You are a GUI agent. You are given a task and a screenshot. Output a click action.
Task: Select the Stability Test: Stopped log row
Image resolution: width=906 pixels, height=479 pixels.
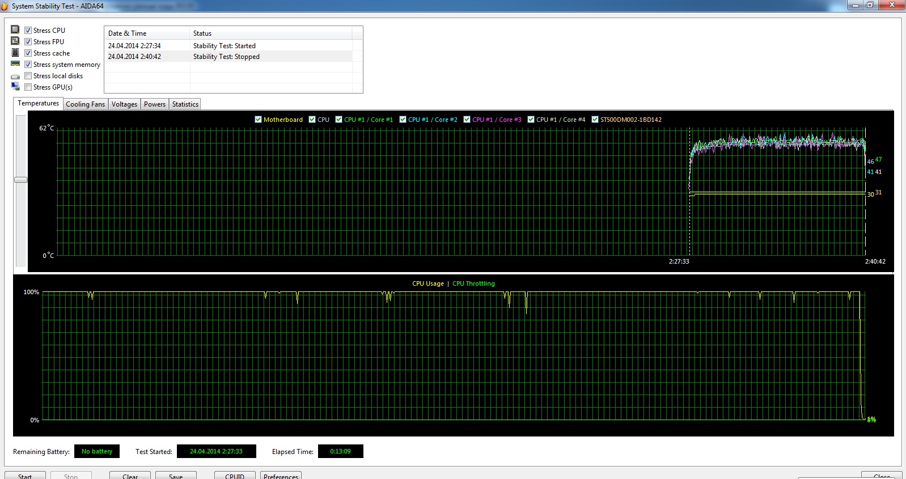[x=227, y=57]
